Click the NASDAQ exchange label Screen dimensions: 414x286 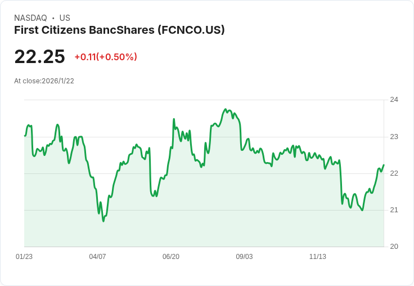[30, 18]
